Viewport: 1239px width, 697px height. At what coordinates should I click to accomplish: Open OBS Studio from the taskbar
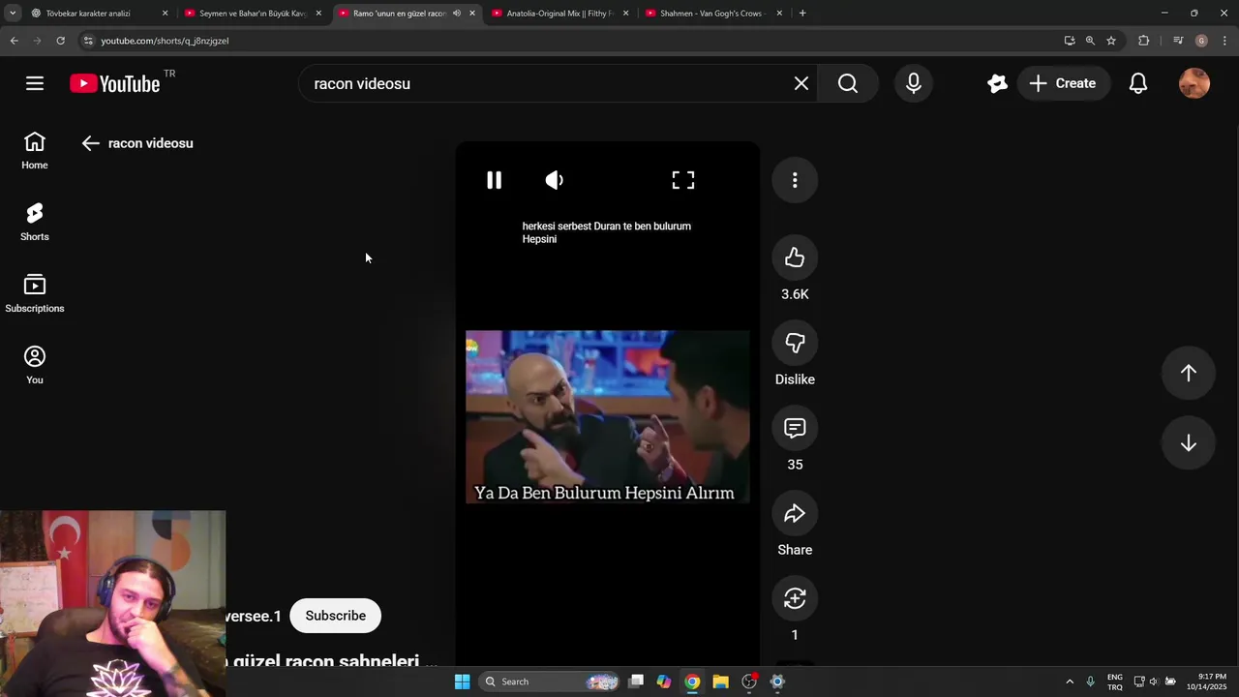click(749, 682)
